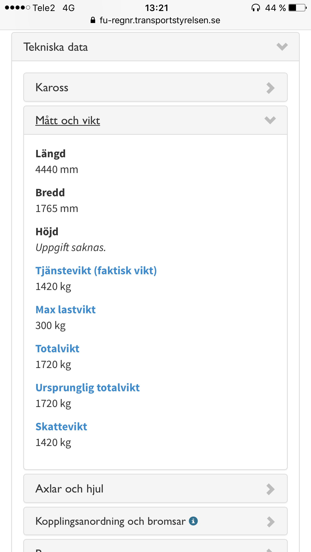311x552 pixels.
Task: Tap the fu-regnr.transportstyrelsen.se address field
Action: 160,20
